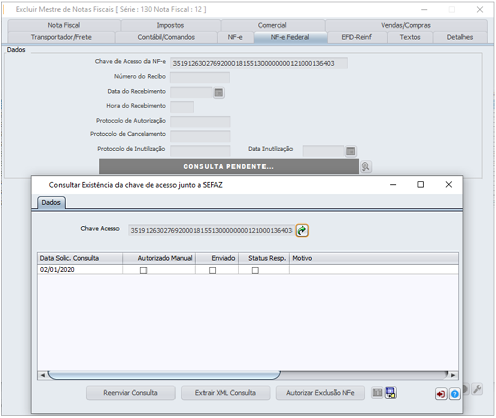Select the NF-e tab
The height and width of the screenshot is (418, 496).
236,37
